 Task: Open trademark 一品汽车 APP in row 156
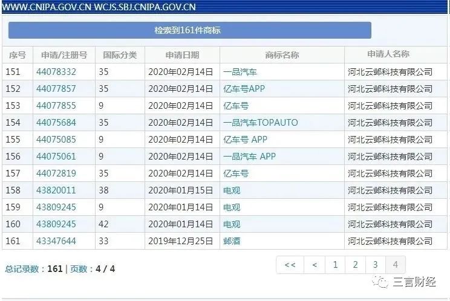[x=249, y=156]
